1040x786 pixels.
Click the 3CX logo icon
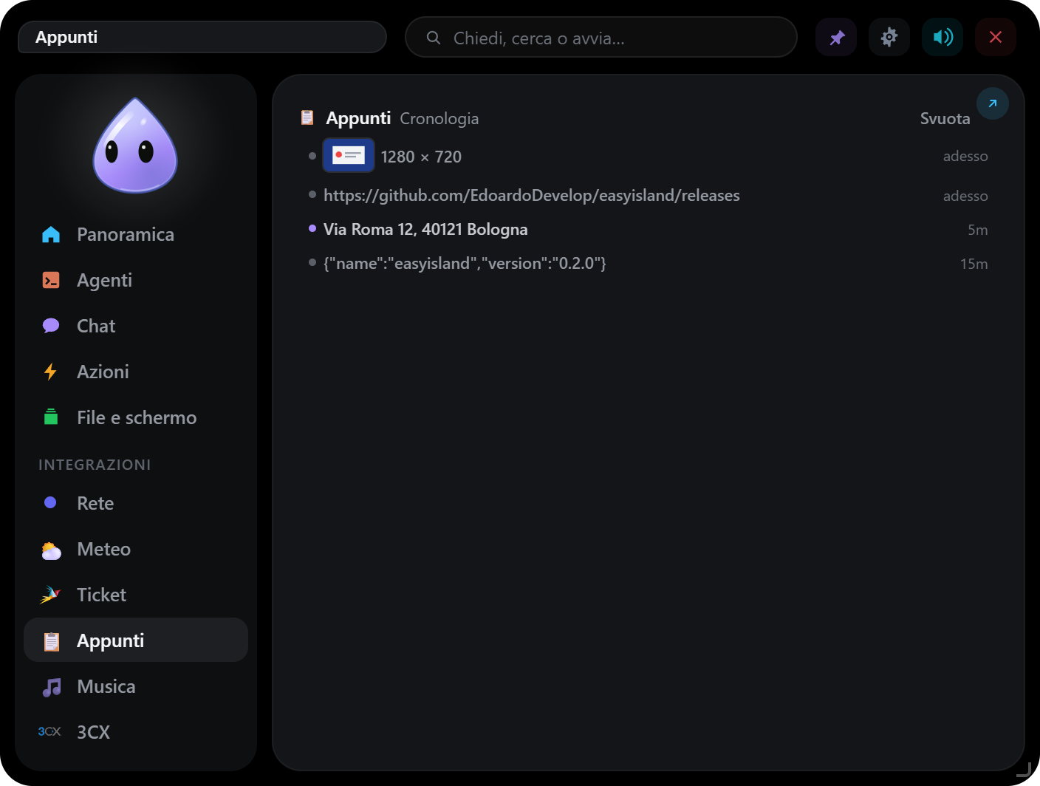(x=49, y=731)
